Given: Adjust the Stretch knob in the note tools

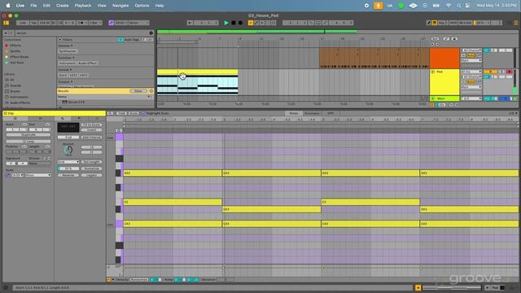Looking at the screenshot, I should click(68, 150).
